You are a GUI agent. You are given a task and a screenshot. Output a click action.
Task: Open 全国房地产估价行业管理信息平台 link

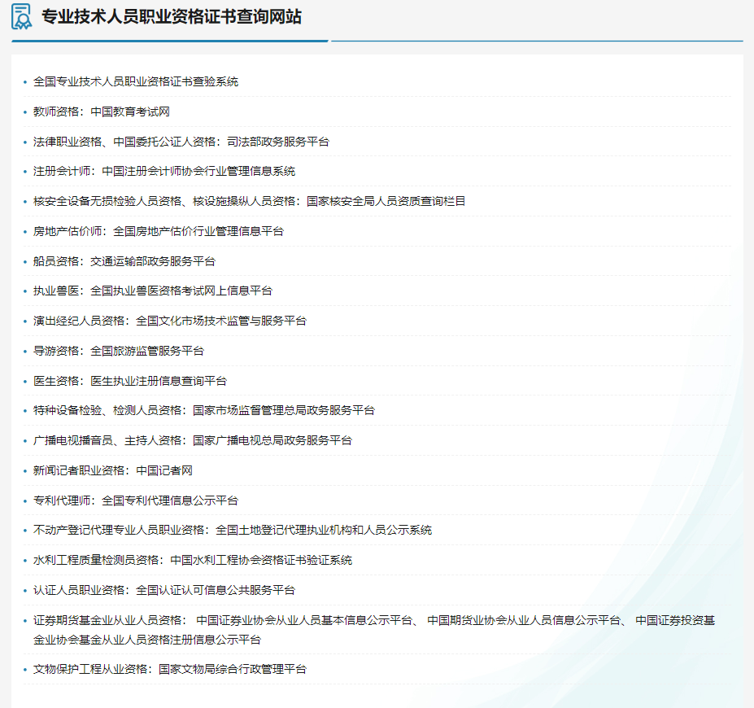click(198, 232)
